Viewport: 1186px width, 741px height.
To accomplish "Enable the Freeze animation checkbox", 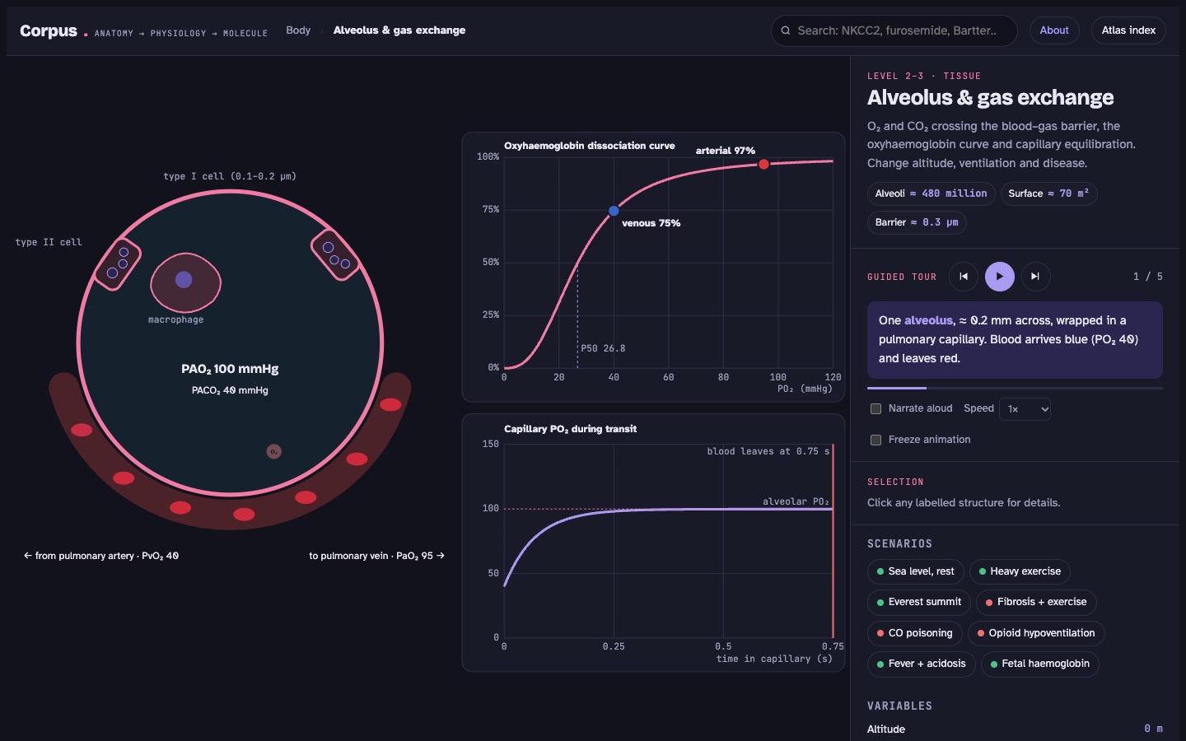I will point(876,440).
